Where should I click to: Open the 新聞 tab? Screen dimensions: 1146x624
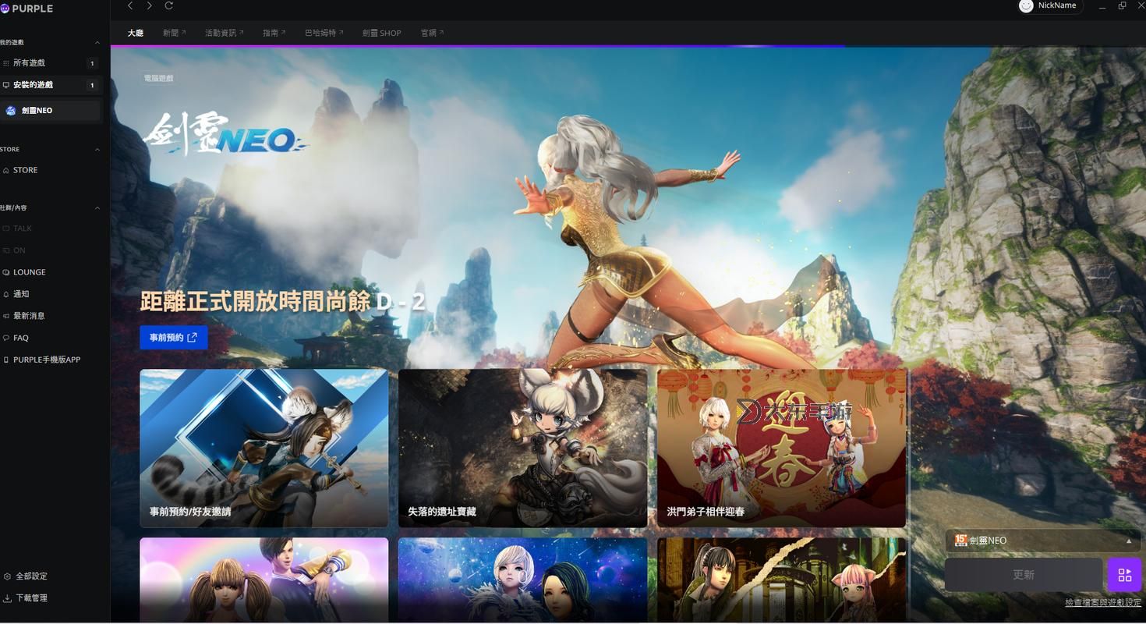click(x=174, y=33)
